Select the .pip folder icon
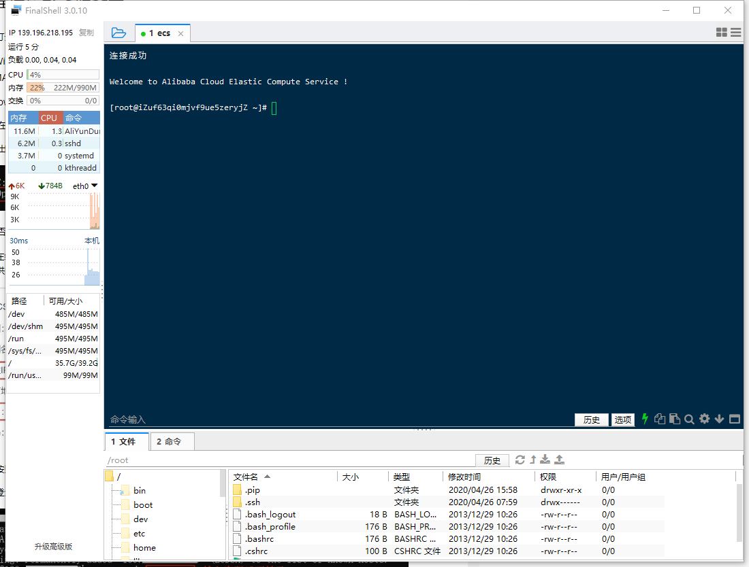 tap(237, 489)
